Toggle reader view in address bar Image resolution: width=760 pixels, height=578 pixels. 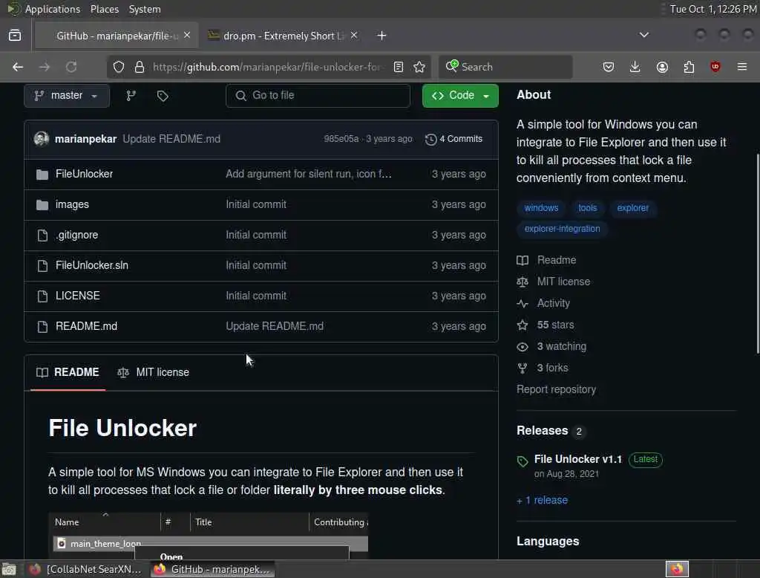(399, 67)
